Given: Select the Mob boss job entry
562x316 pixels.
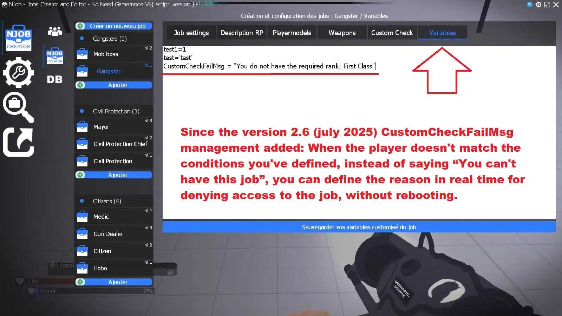Looking at the screenshot, I should 105,54.
